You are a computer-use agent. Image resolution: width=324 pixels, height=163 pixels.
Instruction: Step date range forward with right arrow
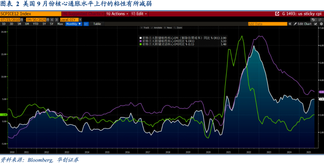tap(57, 20)
